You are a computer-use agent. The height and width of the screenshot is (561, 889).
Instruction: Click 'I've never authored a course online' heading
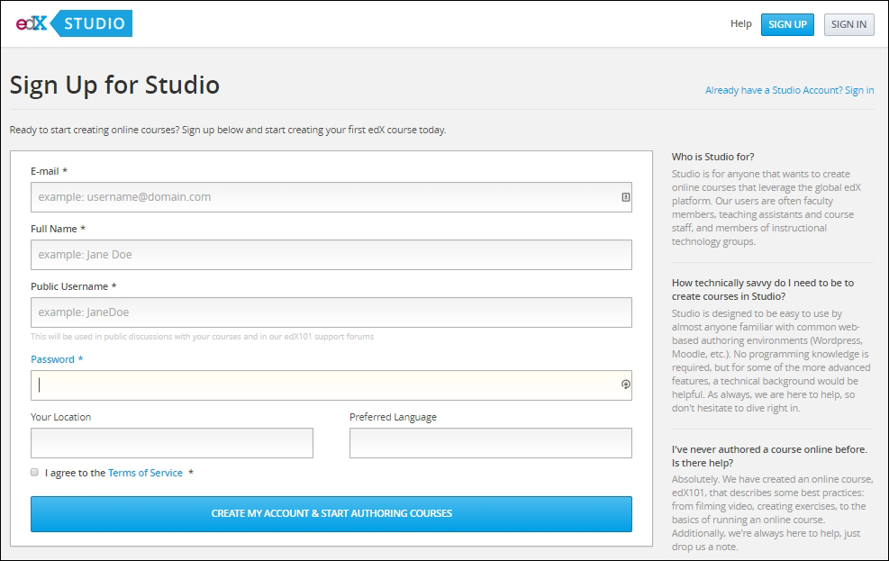tap(769, 457)
